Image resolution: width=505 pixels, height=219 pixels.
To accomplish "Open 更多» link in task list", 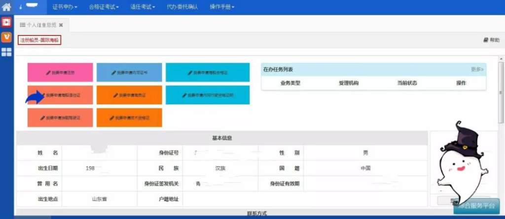I will (477, 69).
